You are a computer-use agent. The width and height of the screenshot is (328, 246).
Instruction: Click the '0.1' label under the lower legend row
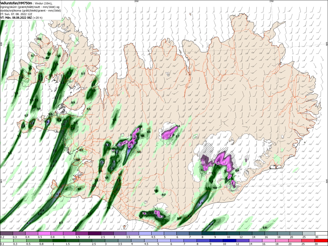(x=2, y=244)
